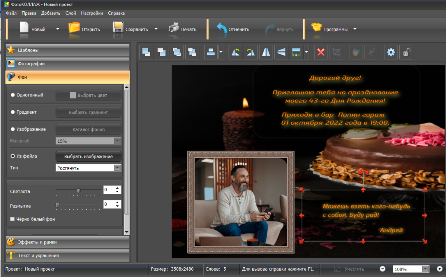The image size is (446, 277).
Task: Flip the layer horizontally
Action: click(266, 52)
